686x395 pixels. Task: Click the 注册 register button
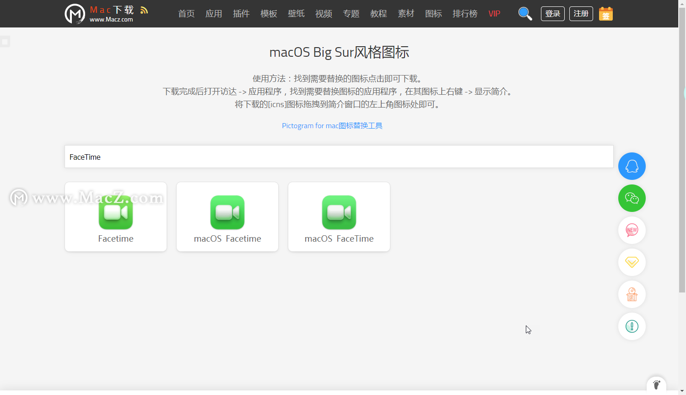point(581,14)
